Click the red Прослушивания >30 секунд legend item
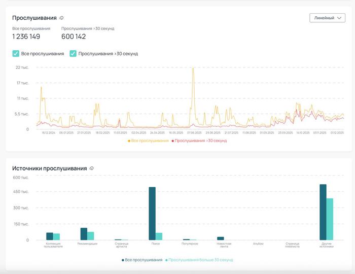 point(199,141)
